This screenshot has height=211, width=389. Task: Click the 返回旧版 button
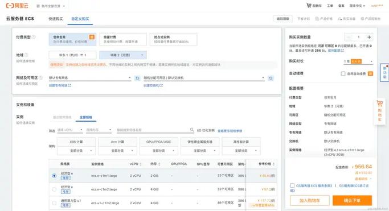[x=283, y=19]
